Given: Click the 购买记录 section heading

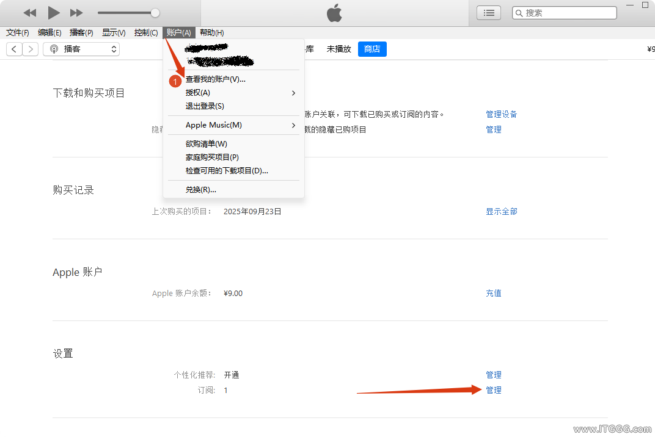Looking at the screenshot, I should tap(73, 190).
